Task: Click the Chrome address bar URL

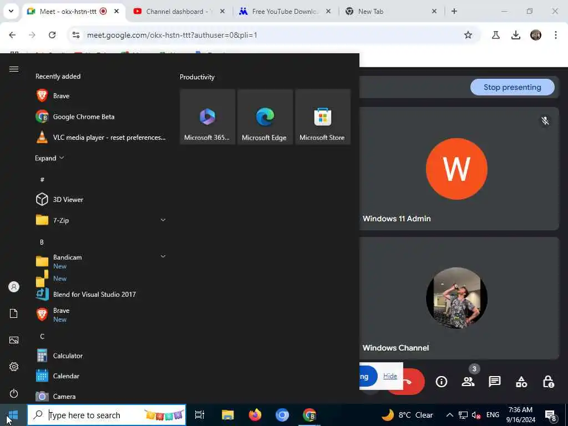Action: click(x=172, y=35)
